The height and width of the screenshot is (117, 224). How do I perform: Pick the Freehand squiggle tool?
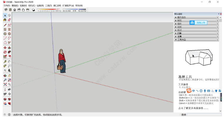click(x=9, y=25)
